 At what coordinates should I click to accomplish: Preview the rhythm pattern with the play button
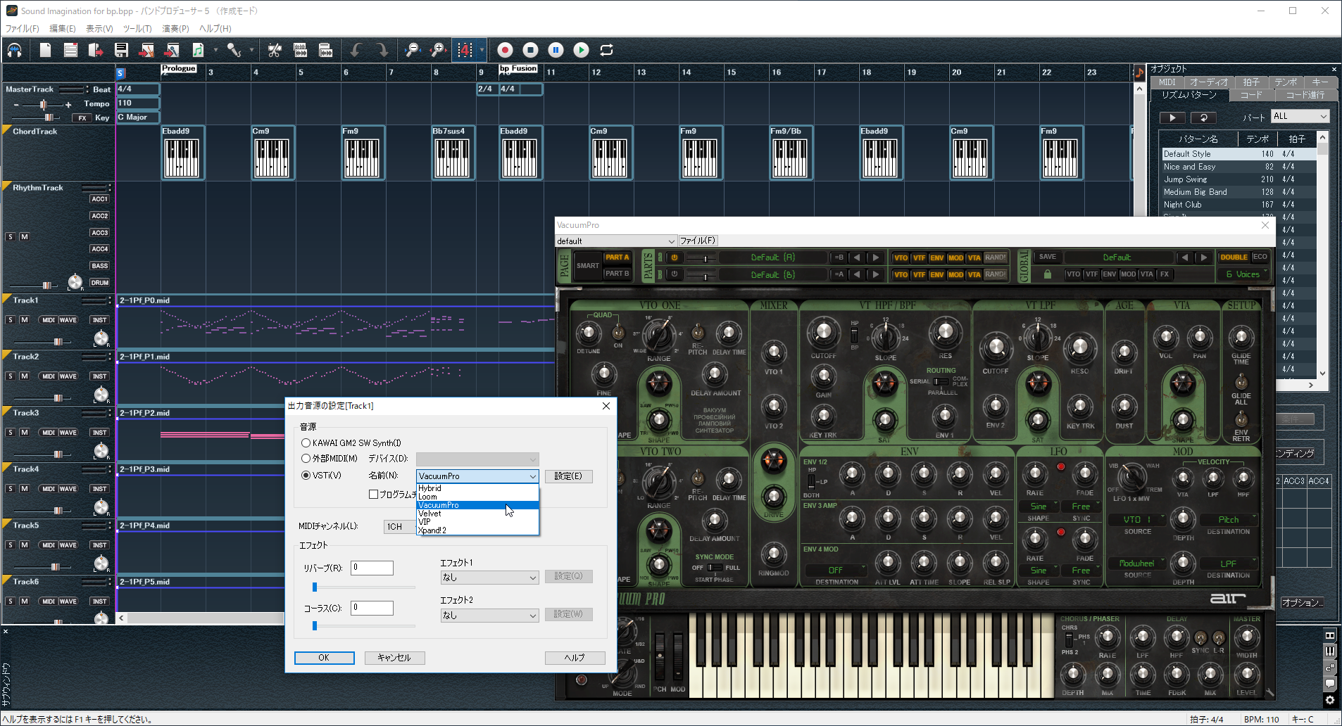(1172, 117)
